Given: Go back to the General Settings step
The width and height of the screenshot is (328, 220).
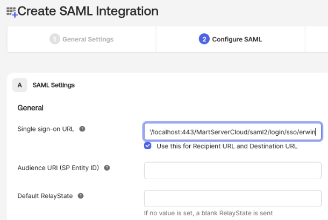Looking at the screenshot, I should point(88,39).
